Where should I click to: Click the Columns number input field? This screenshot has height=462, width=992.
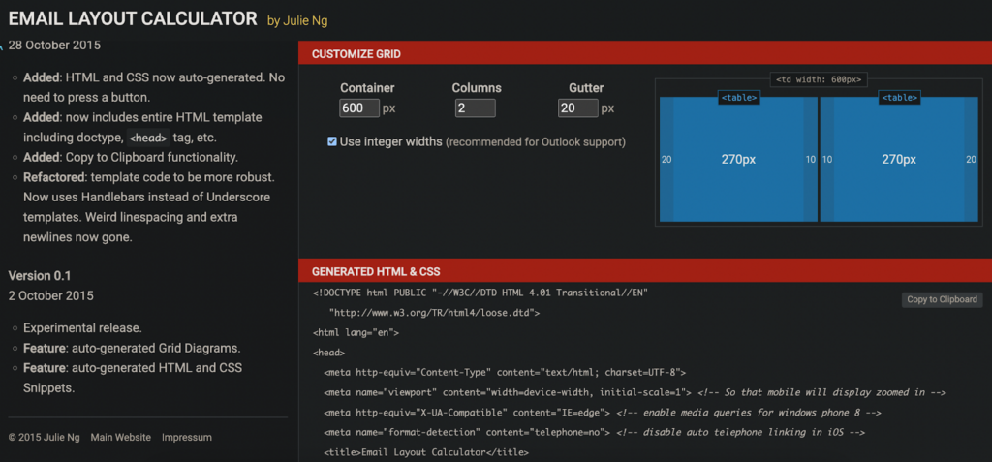click(475, 108)
